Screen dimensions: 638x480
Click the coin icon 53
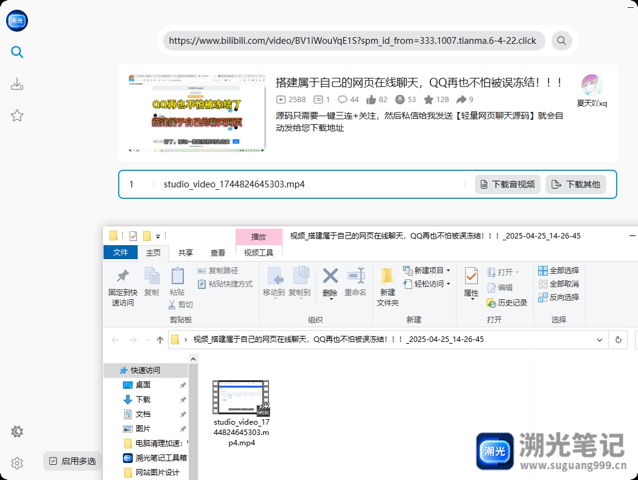tap(400, 100)
